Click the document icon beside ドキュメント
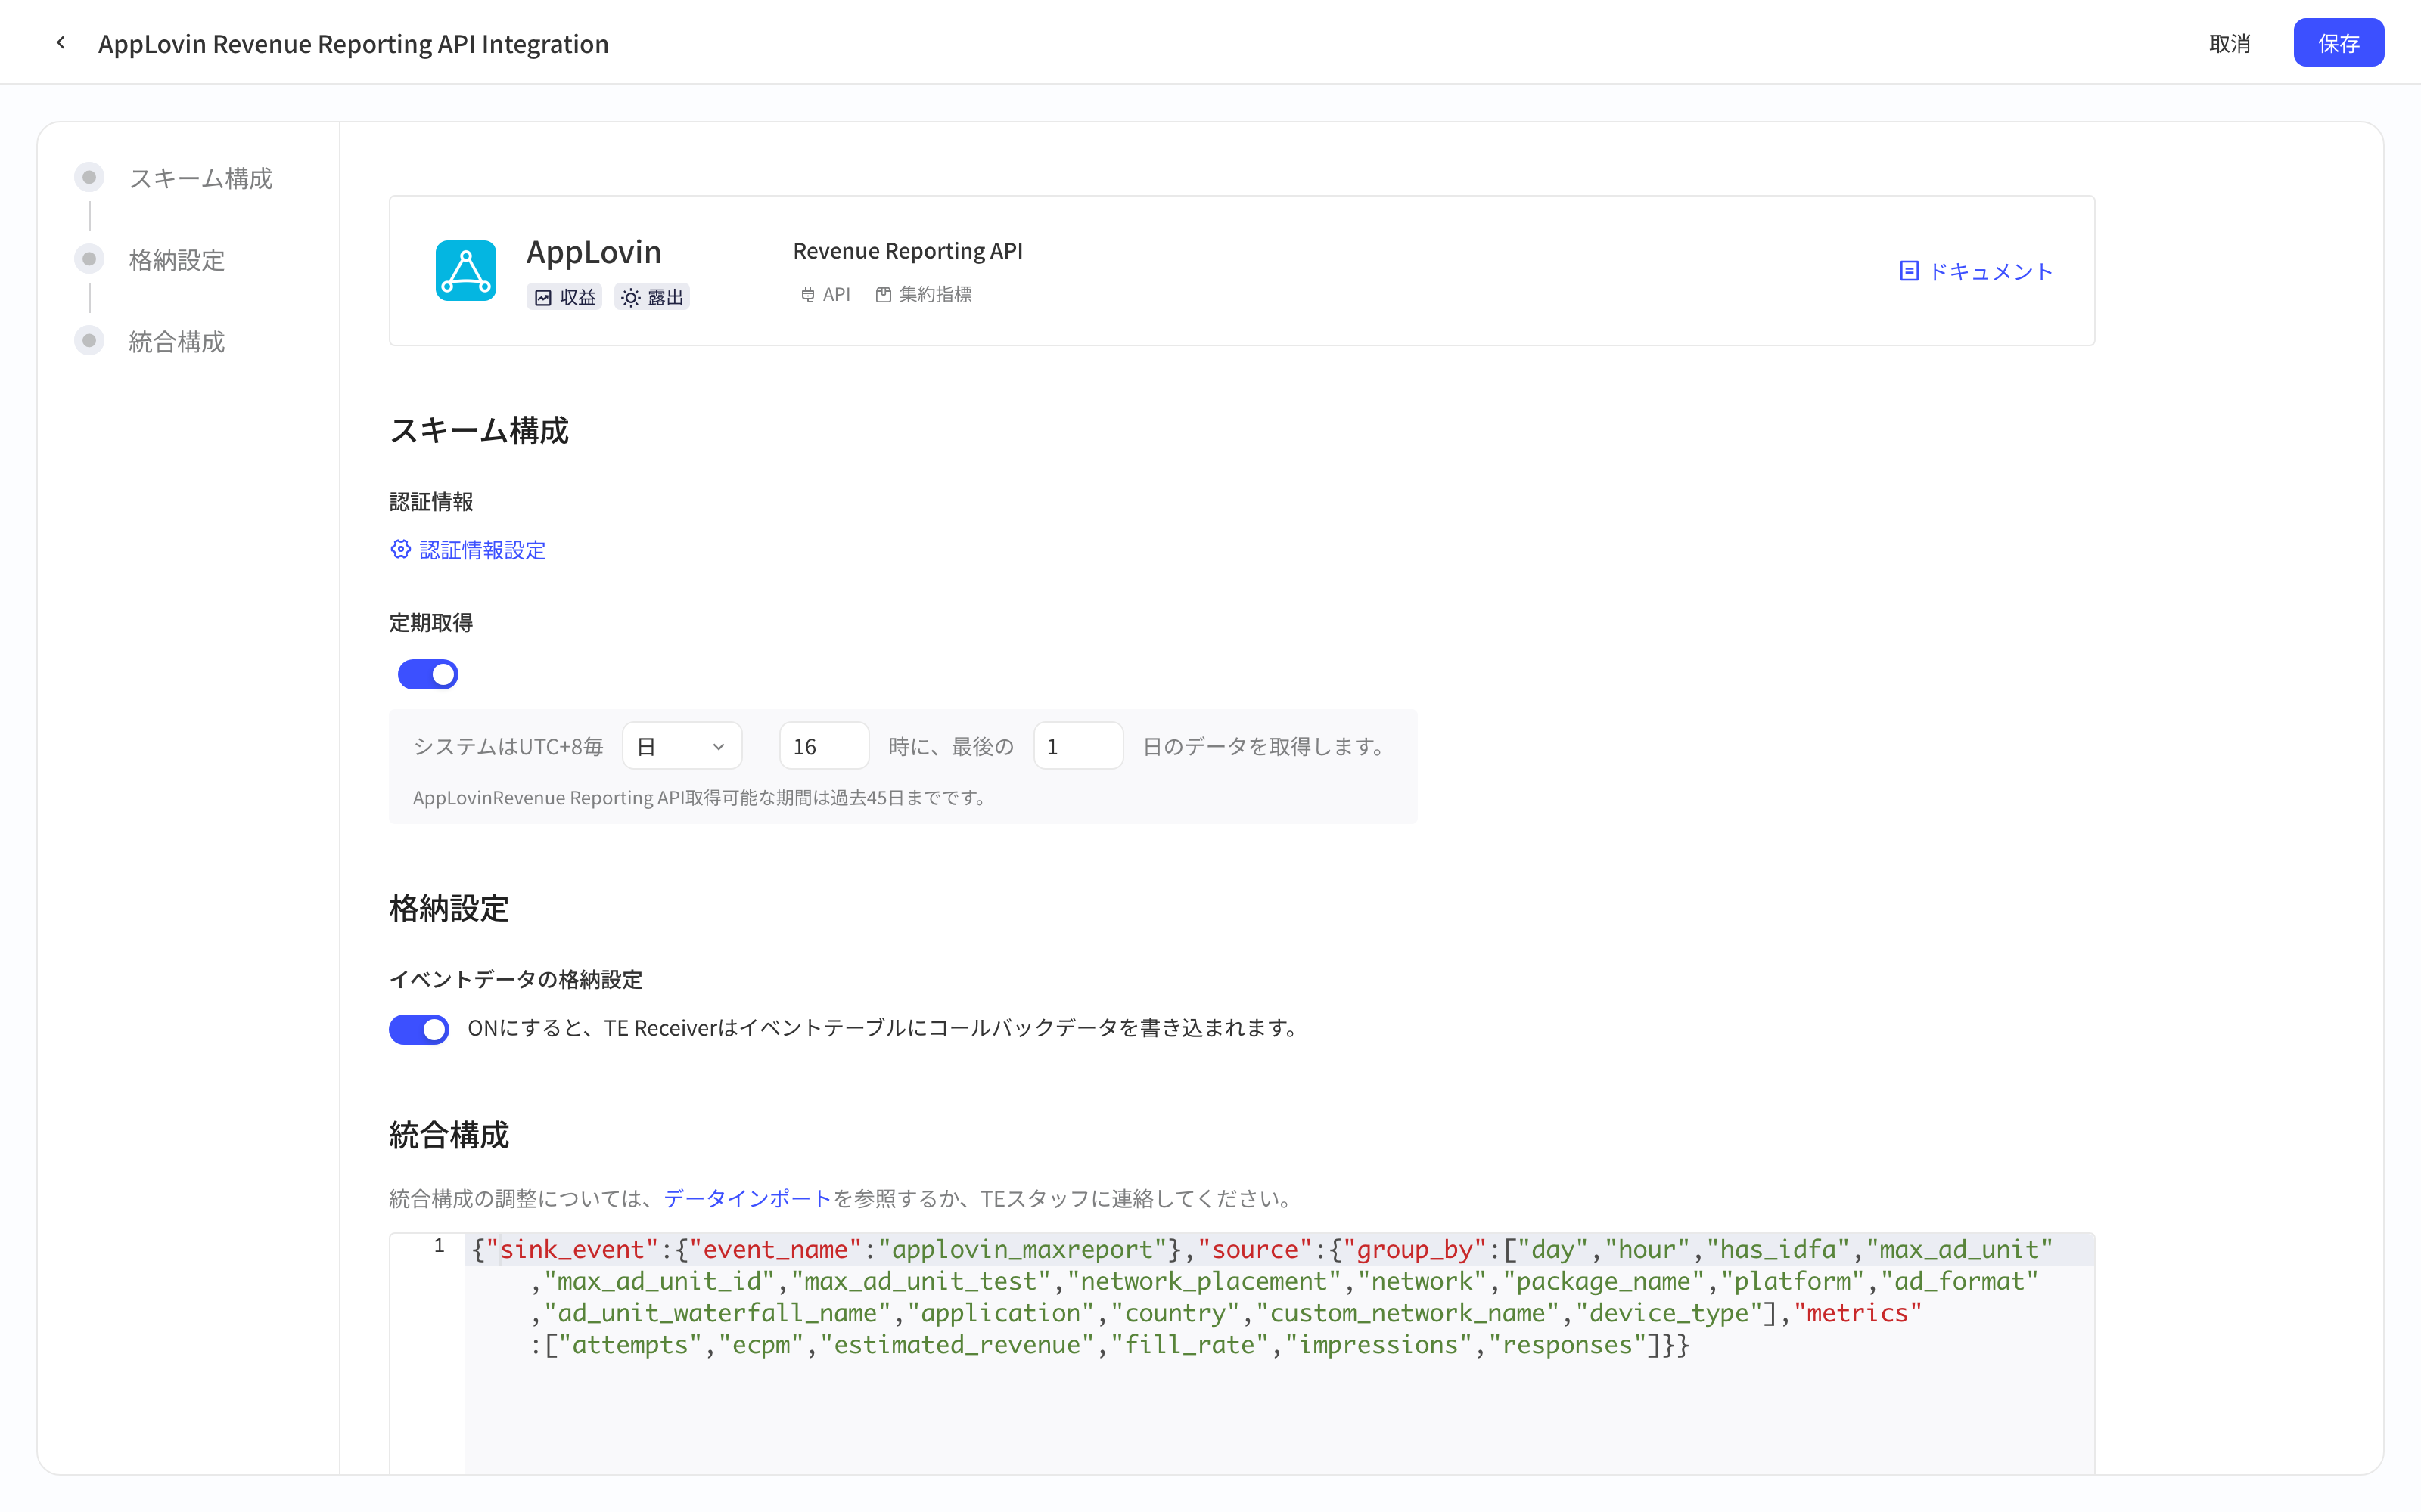This screenshot has width=2421, height=1512. pos(1909,271)
